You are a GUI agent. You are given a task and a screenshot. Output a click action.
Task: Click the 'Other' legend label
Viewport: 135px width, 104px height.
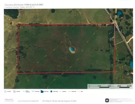[x=82, y=91]
